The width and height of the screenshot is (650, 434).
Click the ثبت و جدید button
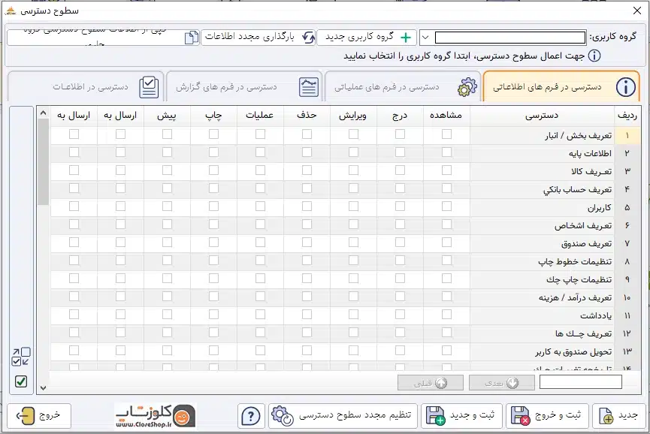pos(461,416)
